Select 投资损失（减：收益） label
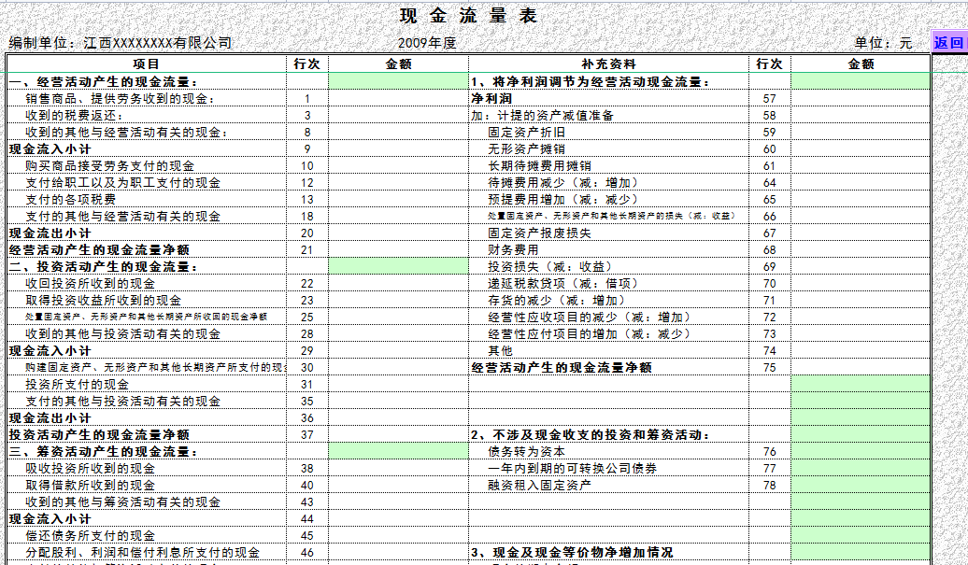Image resolution: width=968 pixels, height=565 pixels. 549,266
